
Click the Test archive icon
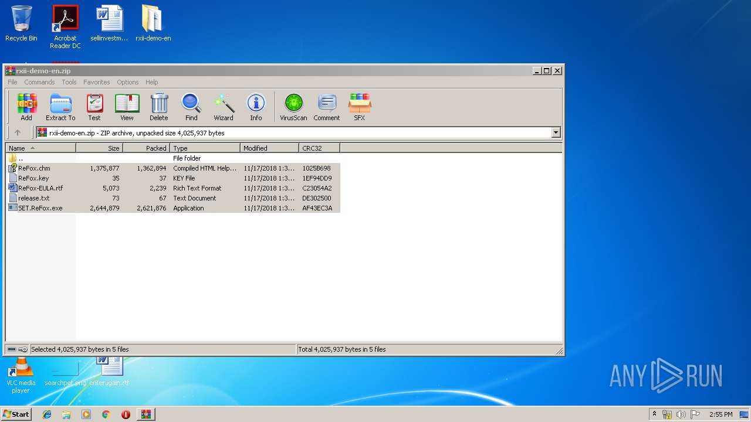point(94,107)
